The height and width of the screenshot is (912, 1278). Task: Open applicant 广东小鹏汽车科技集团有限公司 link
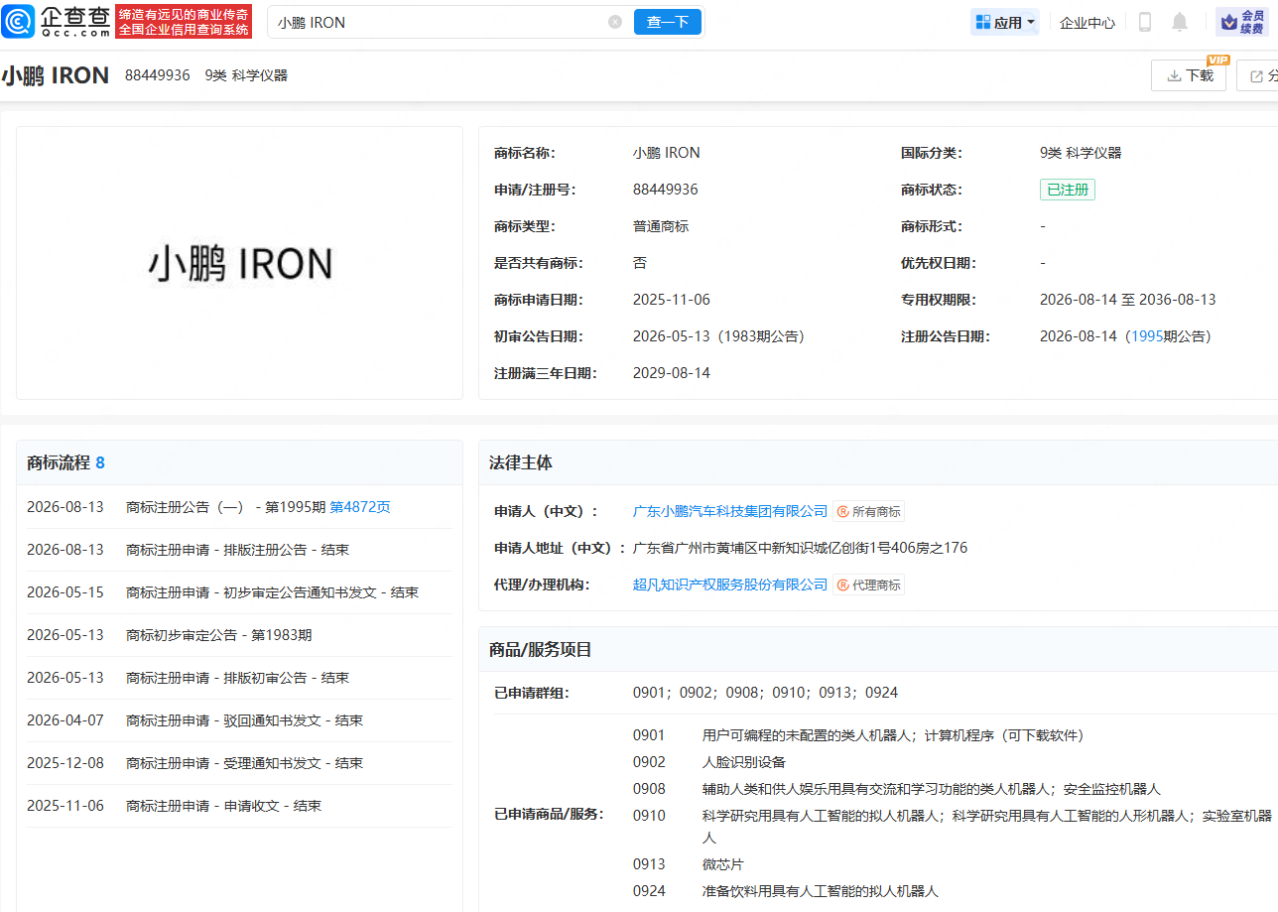tap(730, 511)
